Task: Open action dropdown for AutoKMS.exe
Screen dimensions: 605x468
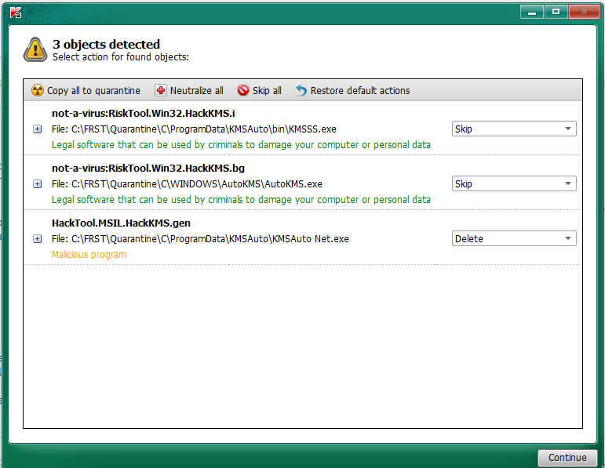Action: (514, 183)
